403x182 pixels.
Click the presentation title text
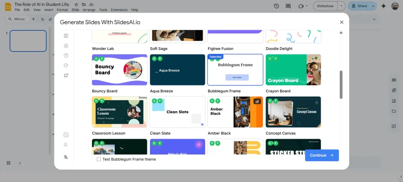point(42,4)
